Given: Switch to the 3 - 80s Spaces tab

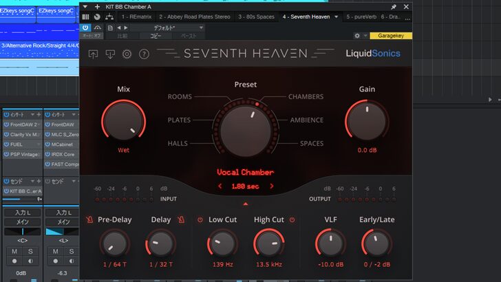Looking at the screenshot, I should coord(256,17).
